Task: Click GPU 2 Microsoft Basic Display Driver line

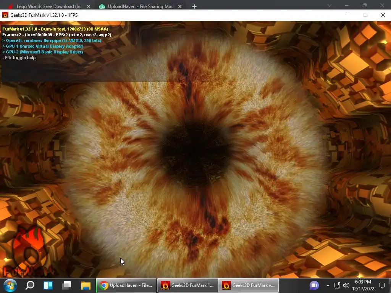Action: (43, 52)
